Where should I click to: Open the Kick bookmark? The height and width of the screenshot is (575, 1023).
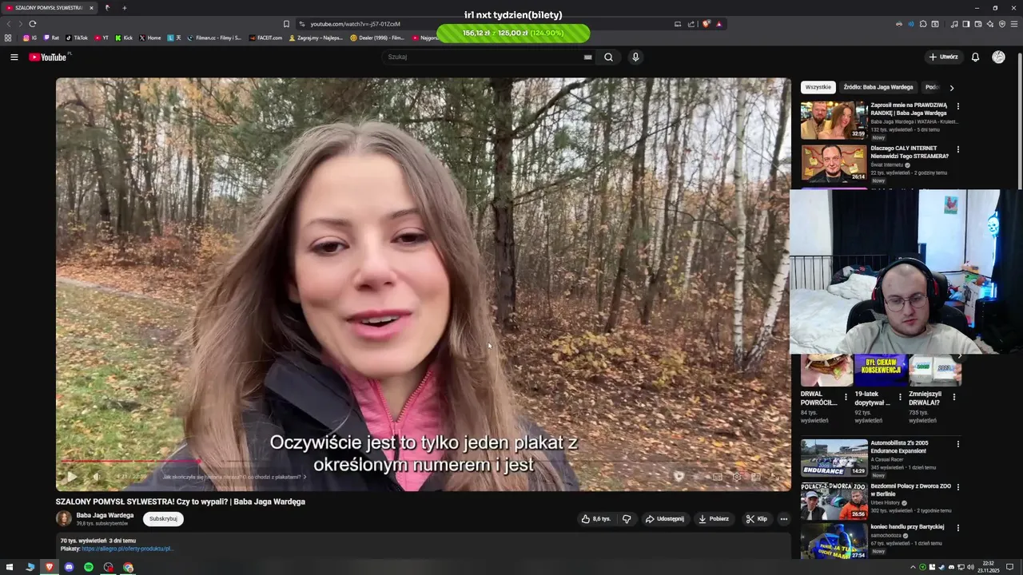[x=124, y=38]
